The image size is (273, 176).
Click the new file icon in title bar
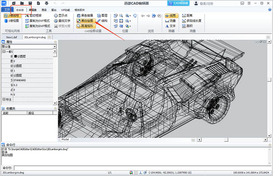click(x=14, y=3)
